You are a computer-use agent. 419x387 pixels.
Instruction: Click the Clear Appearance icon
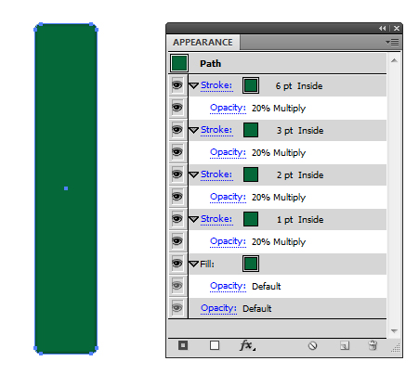pyautogui.click(x=313, y=345)
